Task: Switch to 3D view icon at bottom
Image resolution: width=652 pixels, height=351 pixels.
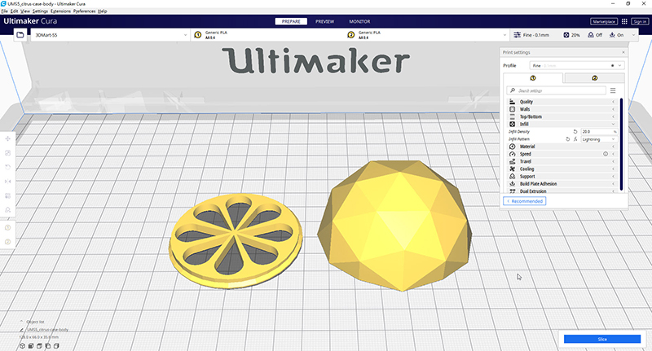Action: pyautogui.click(x=23, y=345)
